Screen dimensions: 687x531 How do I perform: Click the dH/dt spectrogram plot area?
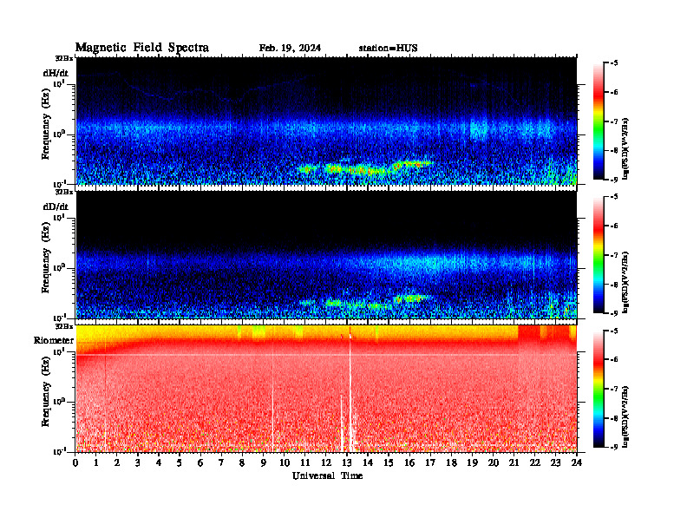tap(326, 121)
